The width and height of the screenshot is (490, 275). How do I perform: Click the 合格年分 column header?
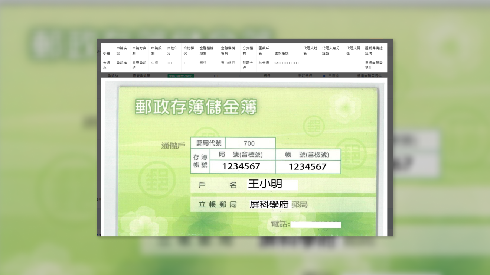(x=173, y=51)
